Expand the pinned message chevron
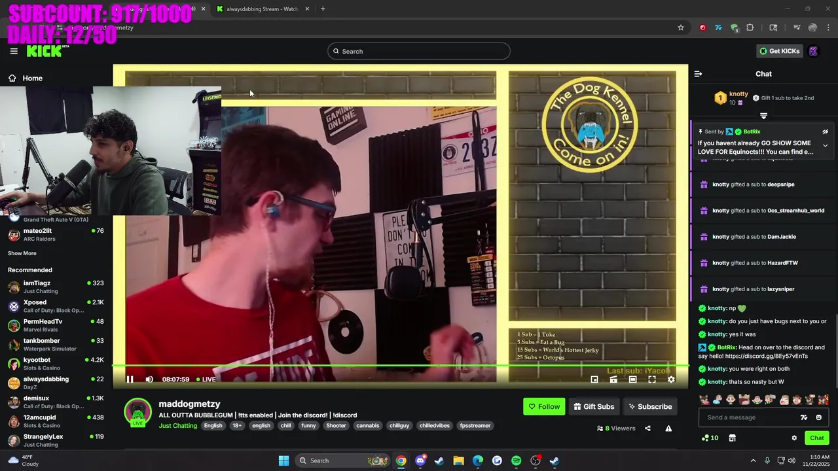The height and width of the screenshot is (471, 838). (825, 145)
